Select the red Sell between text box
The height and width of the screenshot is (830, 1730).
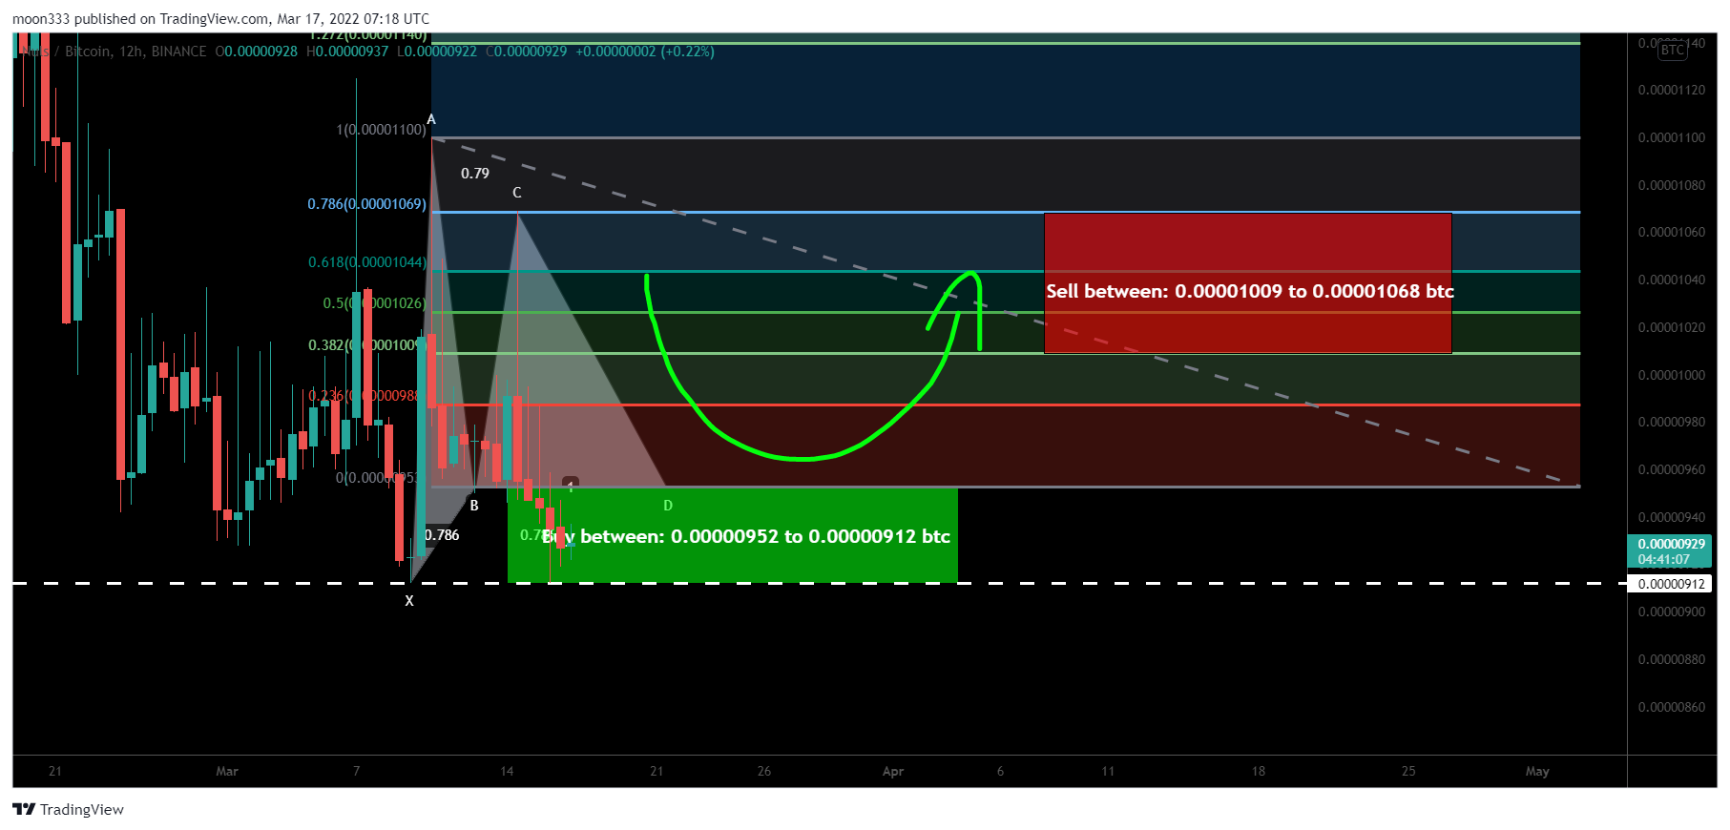(x=1248, y=283)
